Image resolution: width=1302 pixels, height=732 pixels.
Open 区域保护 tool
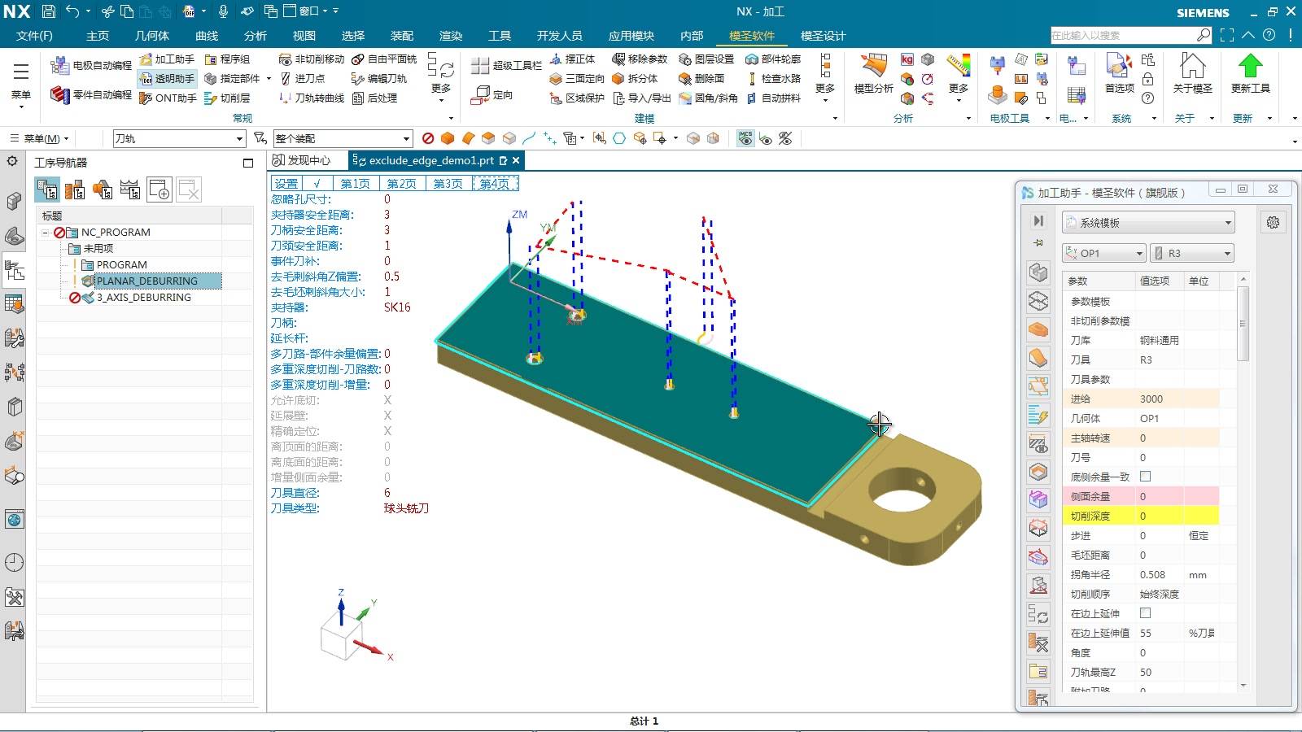(577, 98)
